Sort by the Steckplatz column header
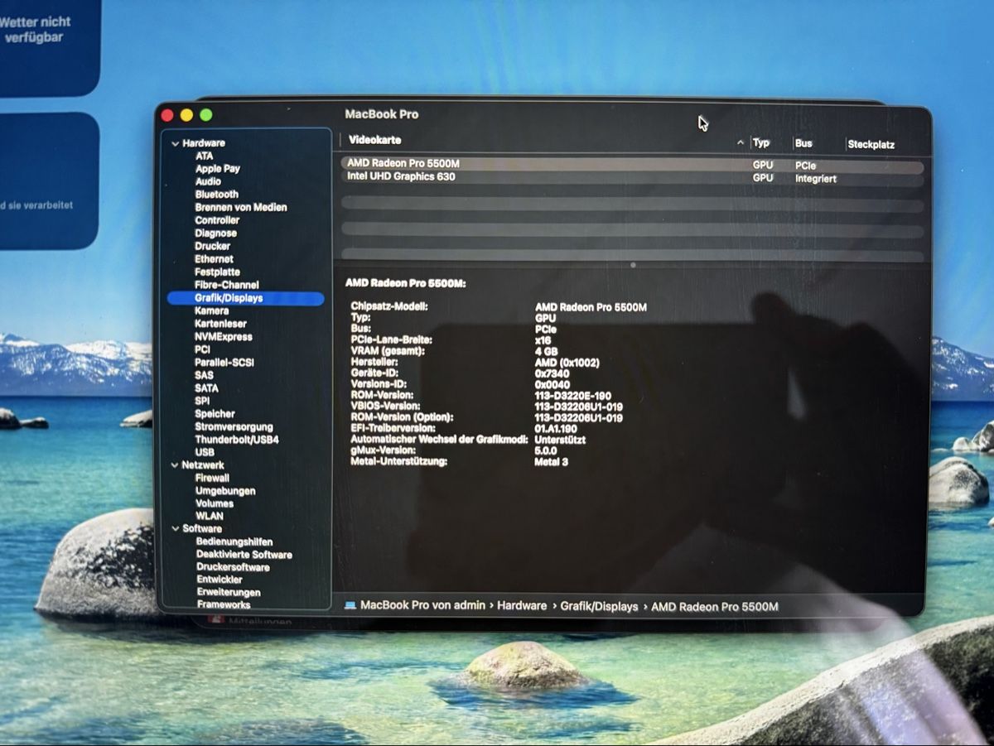 (x=871, y=145)
